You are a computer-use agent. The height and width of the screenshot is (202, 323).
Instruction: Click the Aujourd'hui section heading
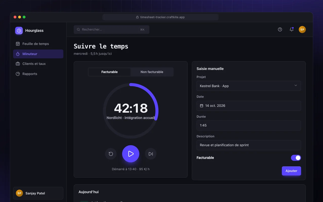[x=89, y=192]
